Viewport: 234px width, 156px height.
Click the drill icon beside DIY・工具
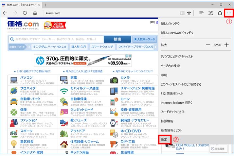pos(114,144)
